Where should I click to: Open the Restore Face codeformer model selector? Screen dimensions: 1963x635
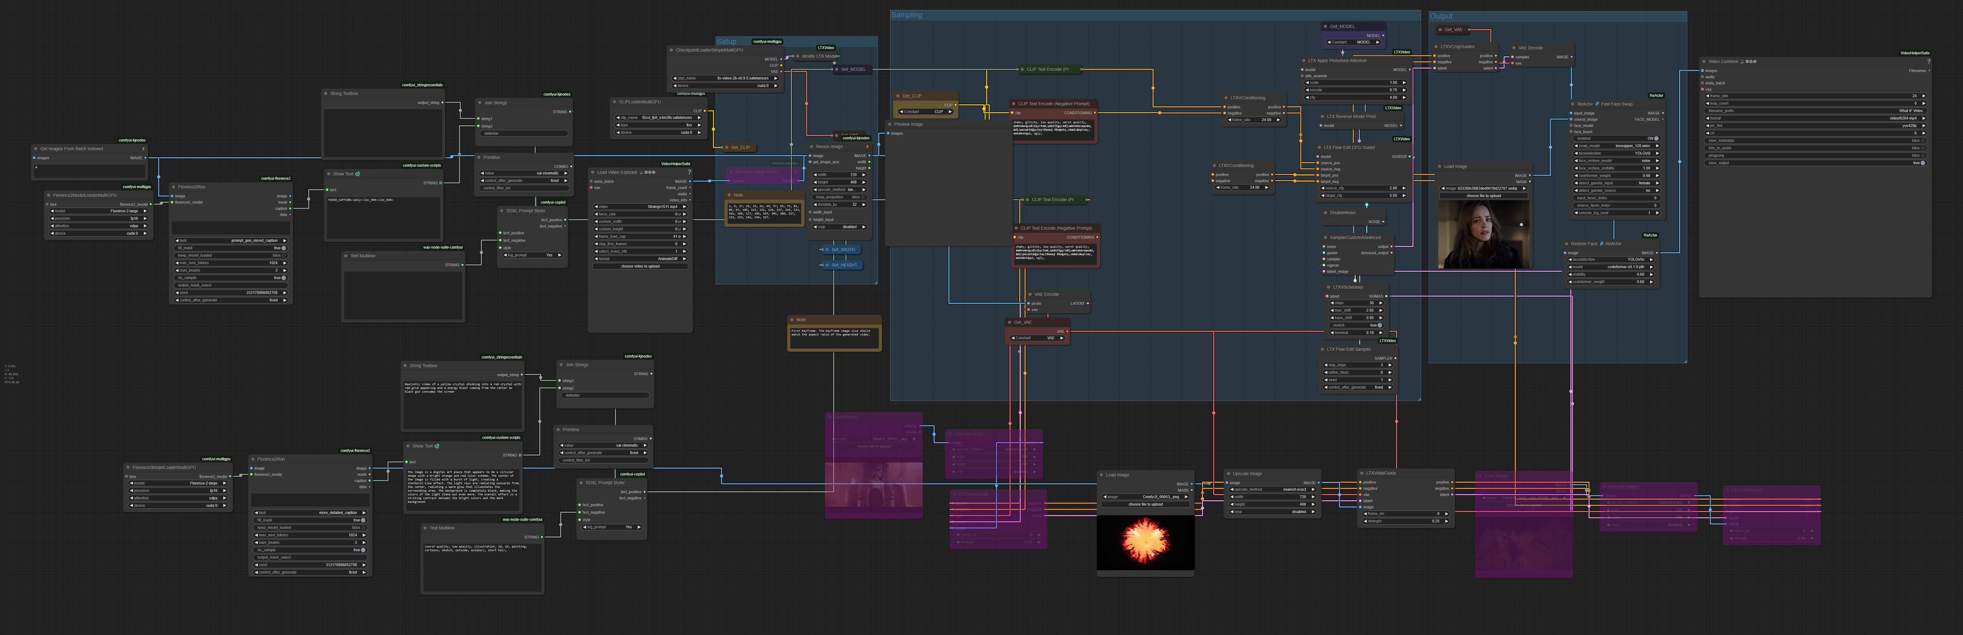coord(1610,267)
